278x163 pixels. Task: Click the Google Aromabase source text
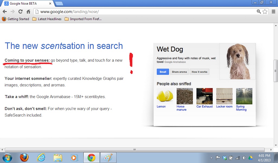coord(175,62)
